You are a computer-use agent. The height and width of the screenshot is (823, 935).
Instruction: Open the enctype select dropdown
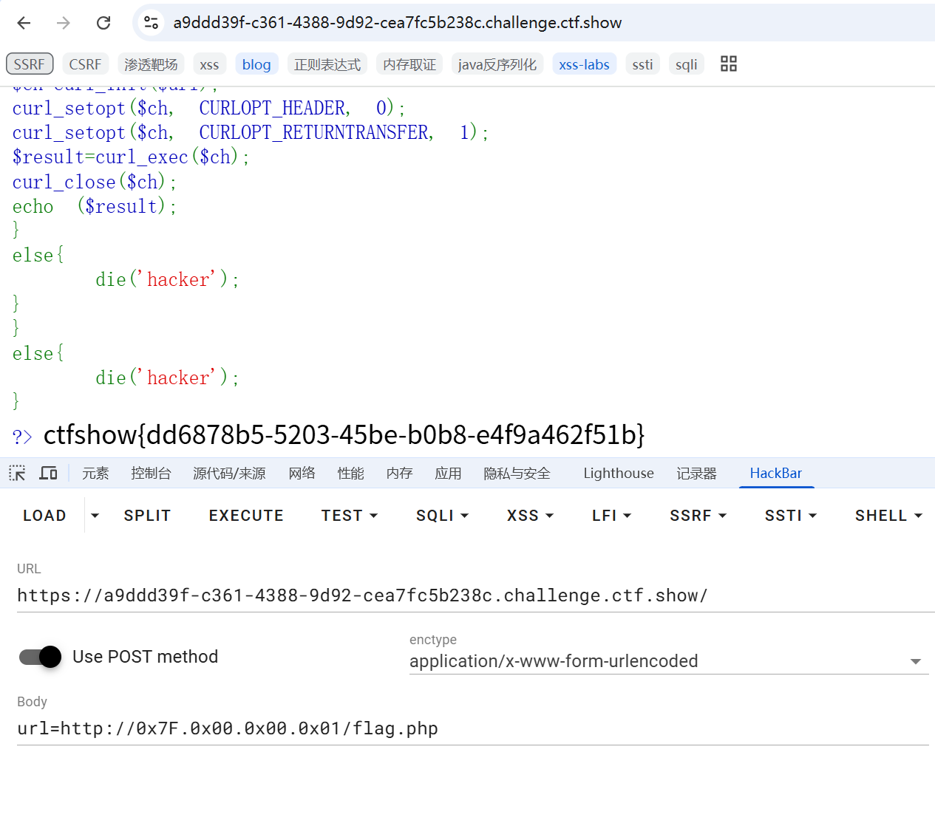pos(669,661)
